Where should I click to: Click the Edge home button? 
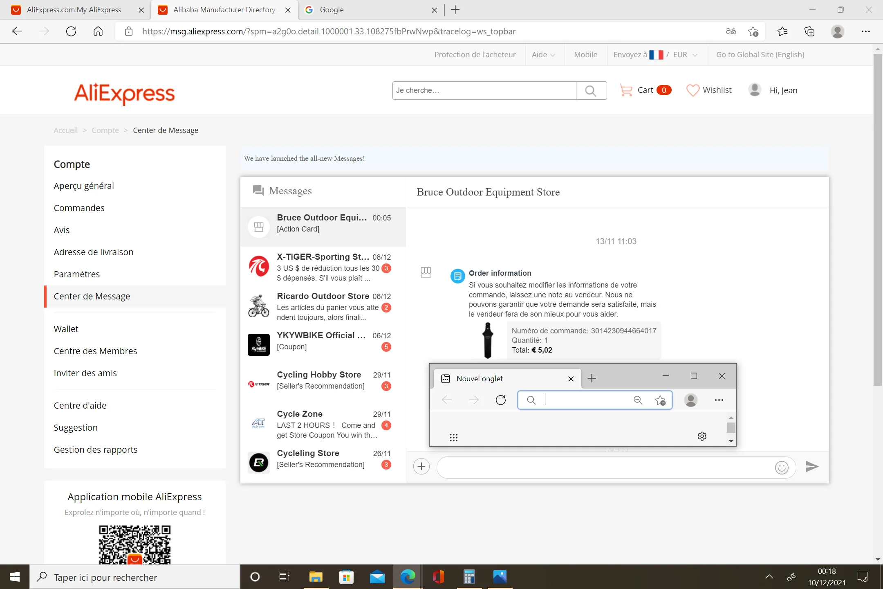(x=98, y=31)
